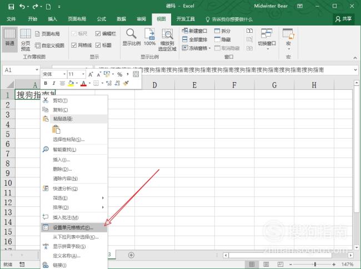Image resolution: width=361 pixels, height=269 pixels.
Task: Click red font color A in mini toolbar
Action: click(84, 83)
